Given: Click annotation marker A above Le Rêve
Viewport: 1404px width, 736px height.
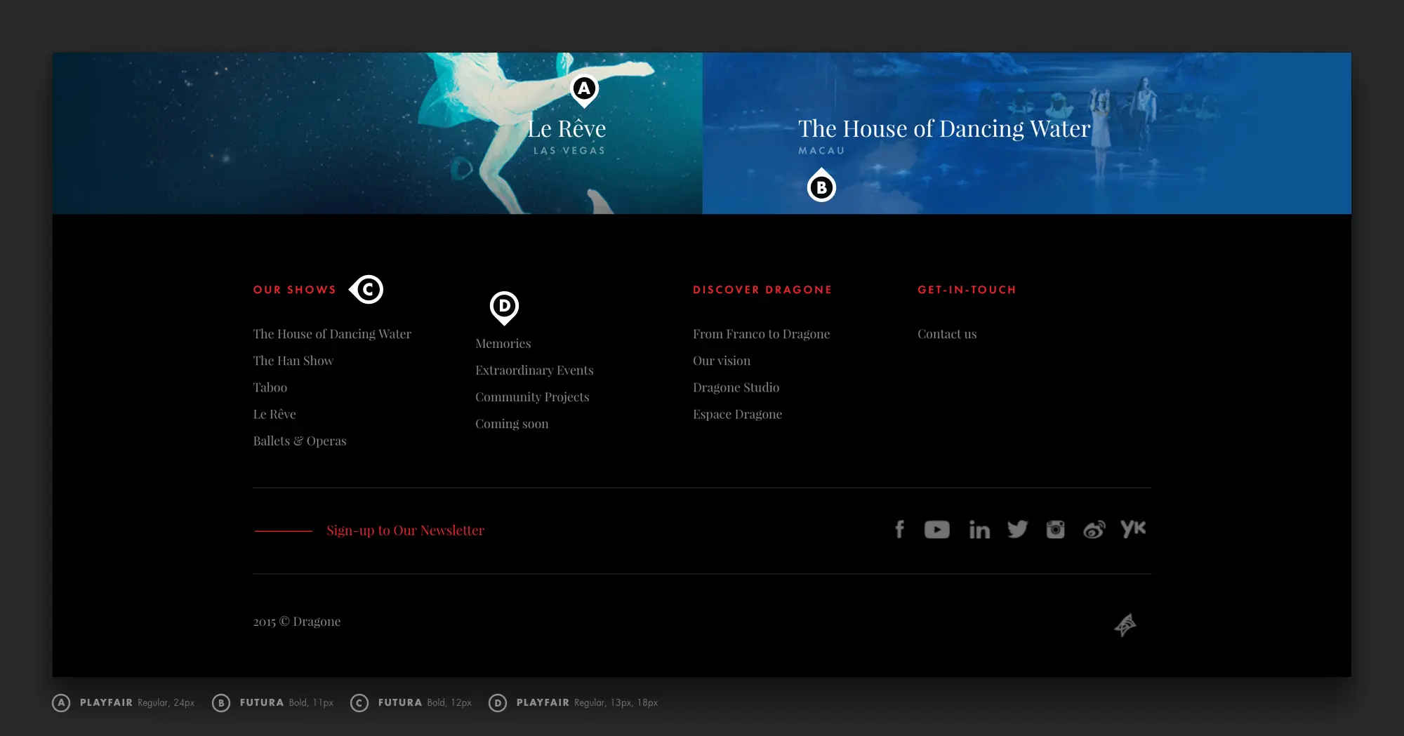Looking at the screenshot, I should pyautogui.click(x=584, y=90).
